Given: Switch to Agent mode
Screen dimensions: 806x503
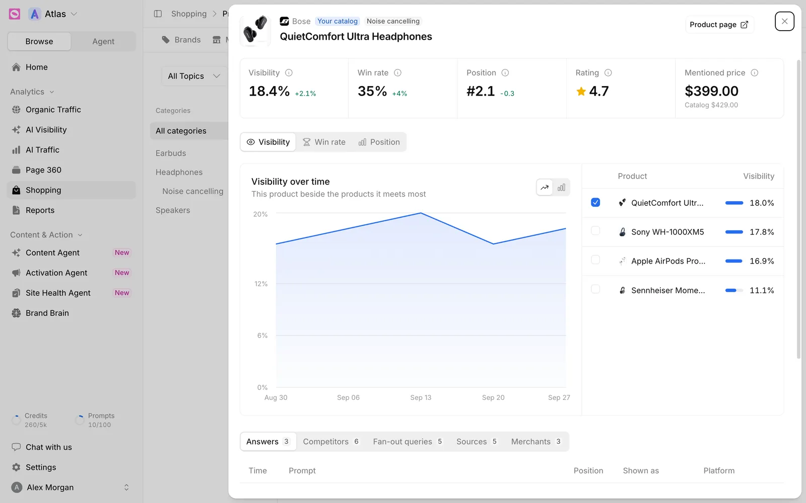Looking at the screenshot, I should coord(103,41).
